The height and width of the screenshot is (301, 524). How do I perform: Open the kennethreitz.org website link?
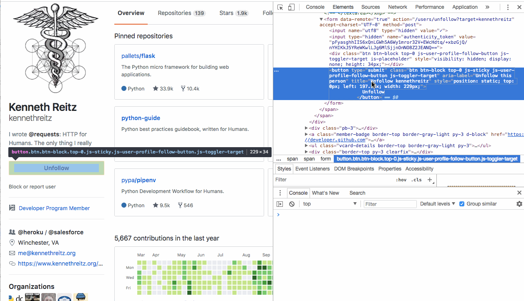tap(60, 263)
